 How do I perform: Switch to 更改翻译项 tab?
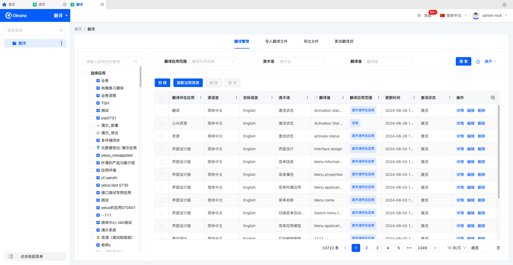344,41
